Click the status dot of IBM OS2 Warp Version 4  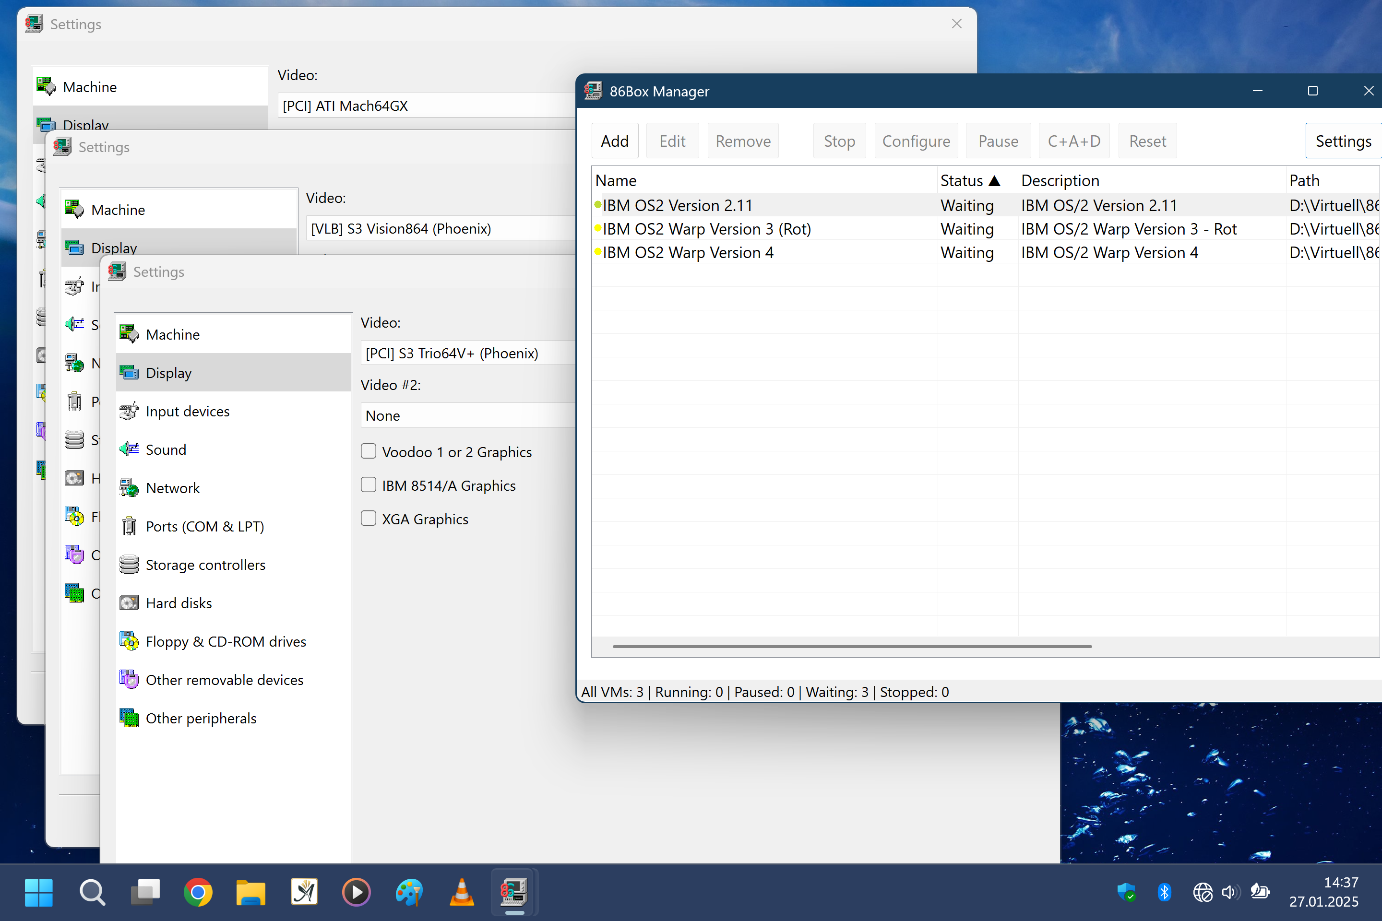(x=597, y=252)
